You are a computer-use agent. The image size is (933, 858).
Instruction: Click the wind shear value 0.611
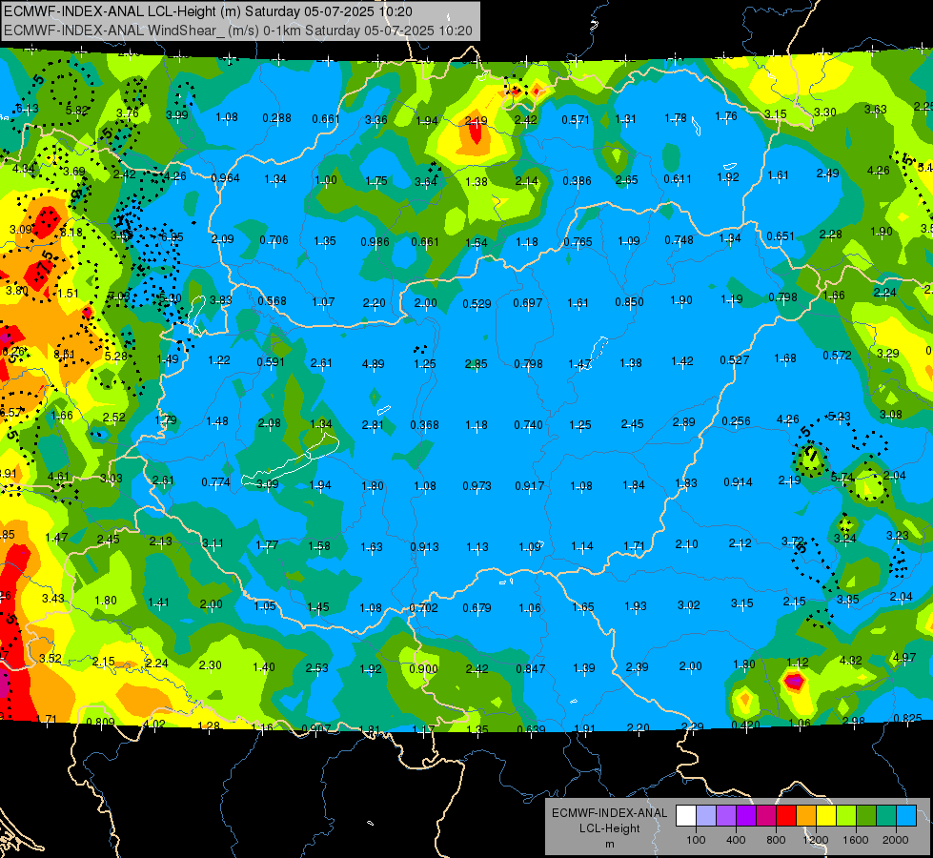(678, 178)
